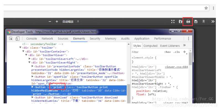Viewport: 220px width, 110px height.
Task: Collapse the toolbarViewer div node
Action: tap(26, 55)
